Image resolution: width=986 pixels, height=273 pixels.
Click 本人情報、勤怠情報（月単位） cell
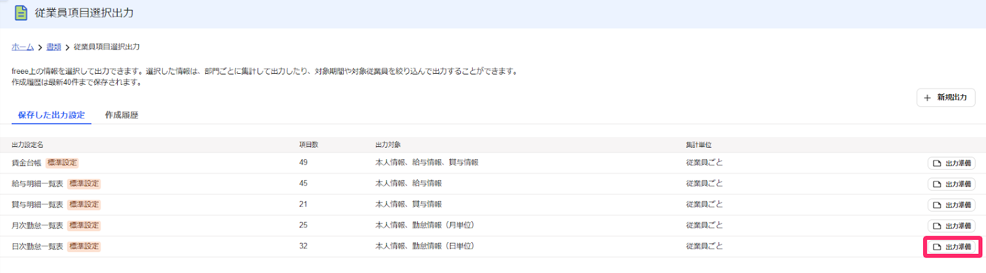click(425, 225)
